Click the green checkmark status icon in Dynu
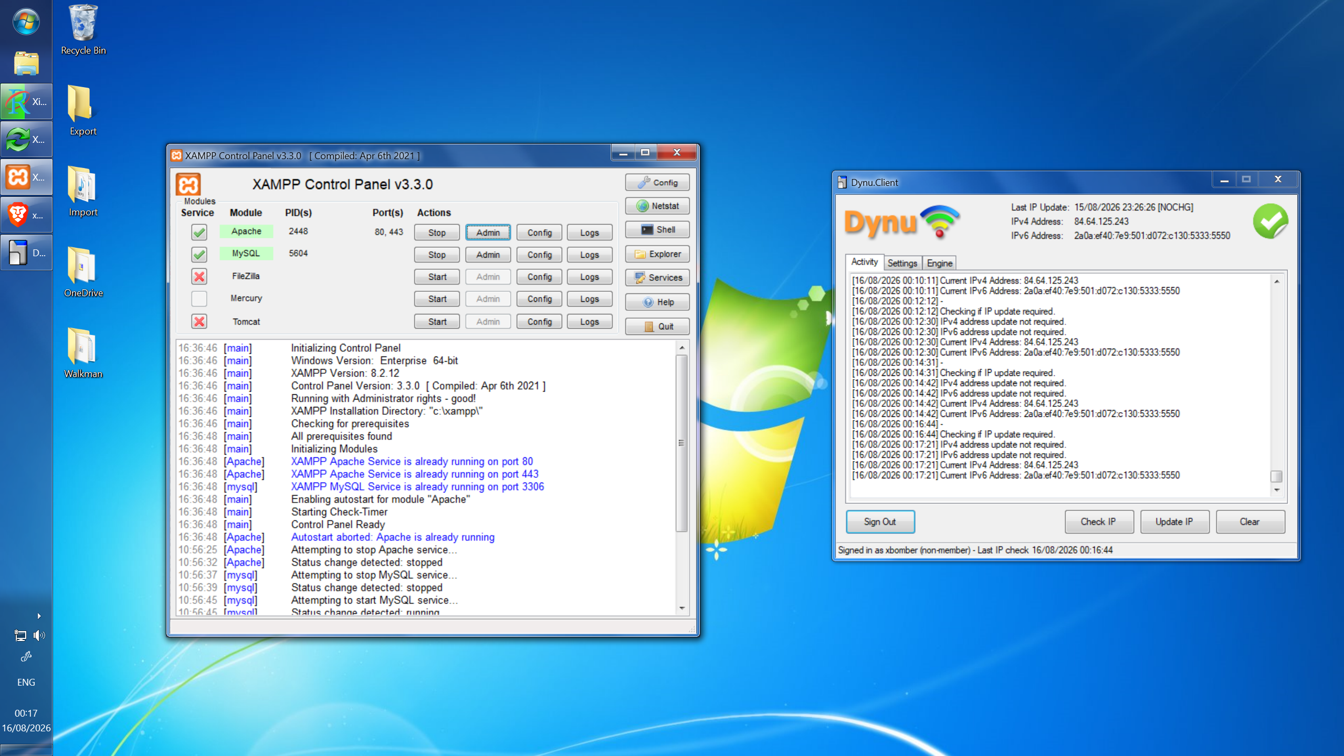 tap(1270, 221)
